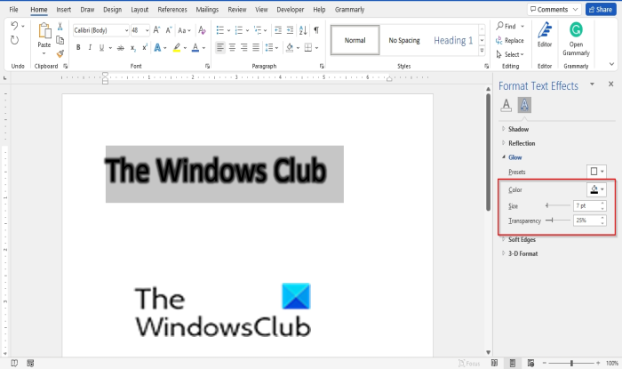The image size is (622, 369).
Task: Click the Shading paint bucket icon
Action: coord(290,48)
